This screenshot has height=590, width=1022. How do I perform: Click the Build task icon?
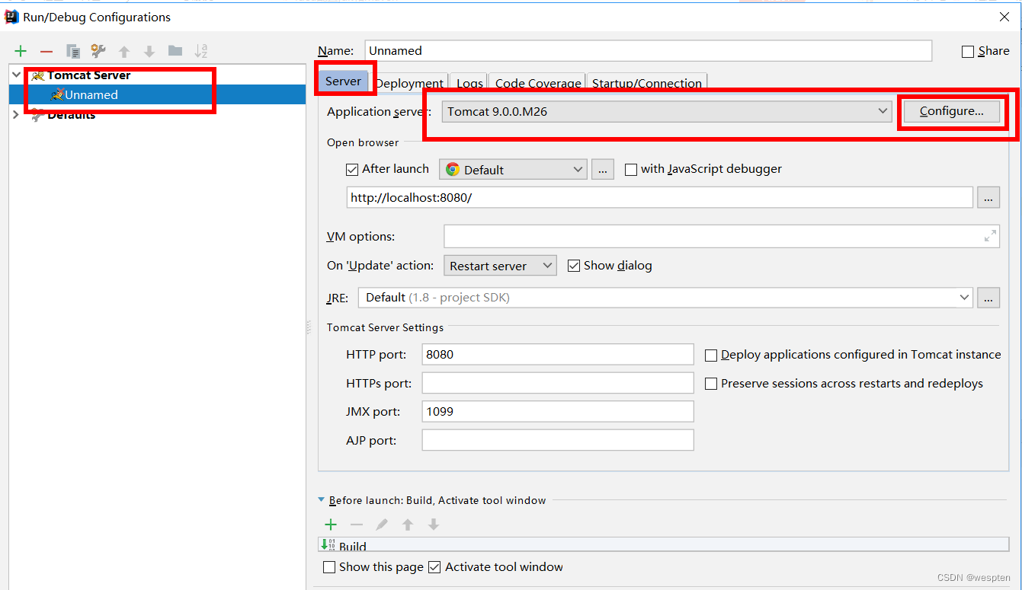[328, 544]
